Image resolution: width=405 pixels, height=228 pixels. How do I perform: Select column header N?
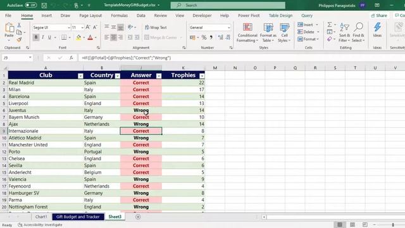coord(235,68)
